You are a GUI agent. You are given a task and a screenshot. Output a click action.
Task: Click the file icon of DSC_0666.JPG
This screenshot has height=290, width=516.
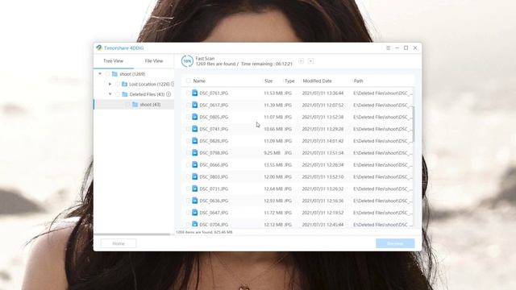195,164
